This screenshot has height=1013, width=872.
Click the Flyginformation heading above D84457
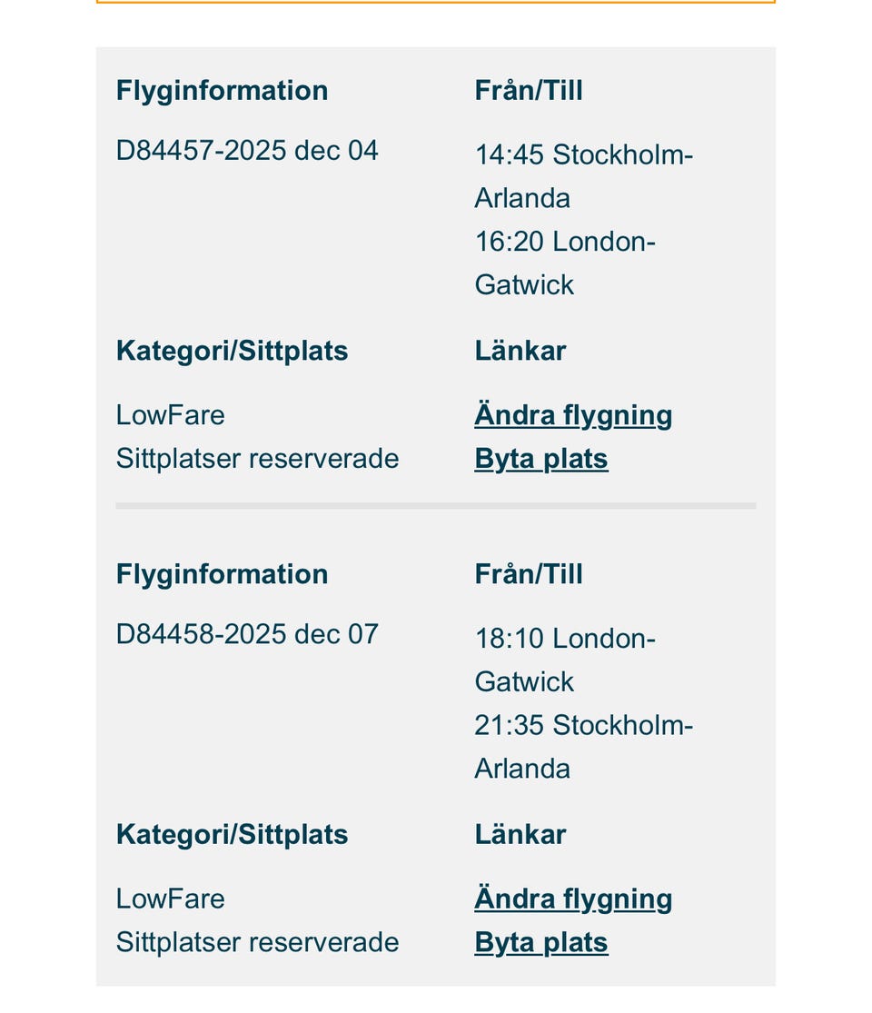[222, 91]
